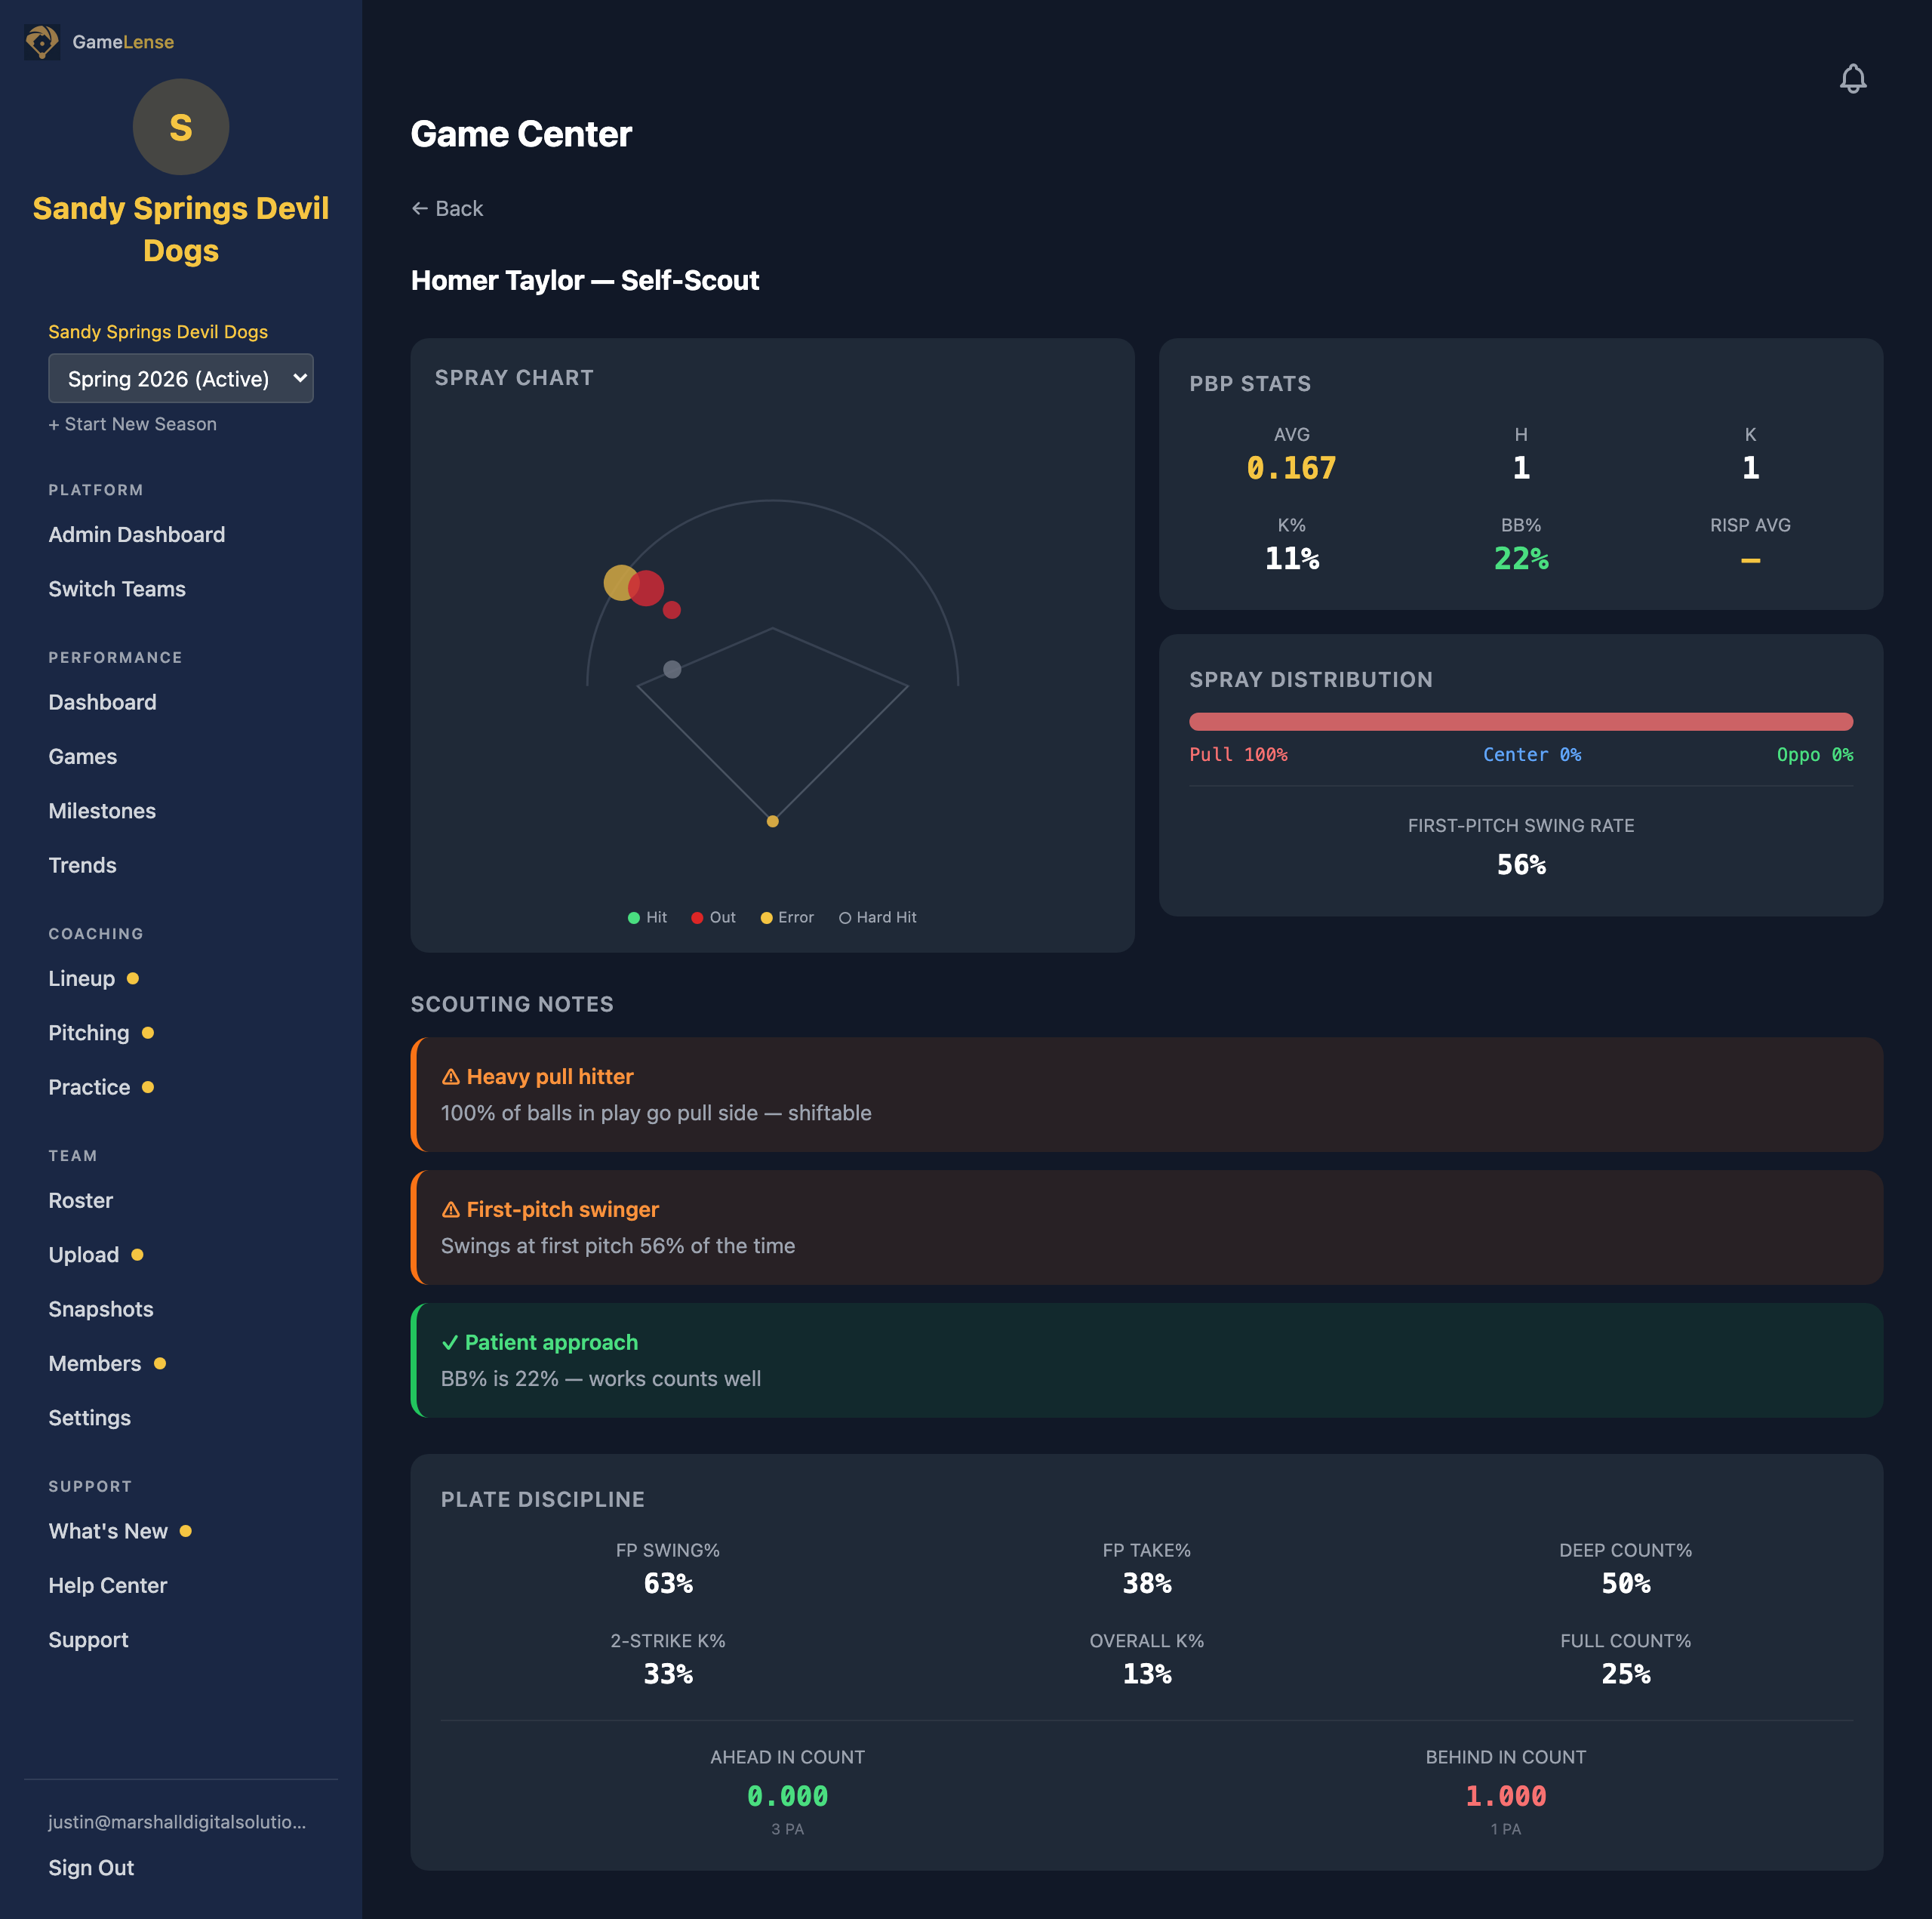This screenshot has height=1919, width=1932.
Task: Click the Heavy pull hitter scouting note
Action: (1147, 1095)
